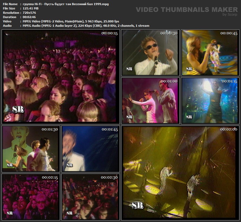
Task: Click the SB logo in the 00:00:15 frame
Action: (18, 109)
